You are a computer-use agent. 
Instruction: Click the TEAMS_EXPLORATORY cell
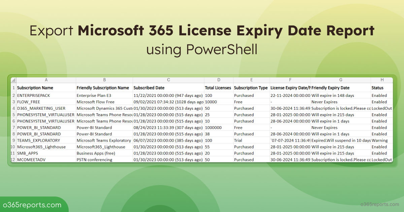tap(38, 140)
